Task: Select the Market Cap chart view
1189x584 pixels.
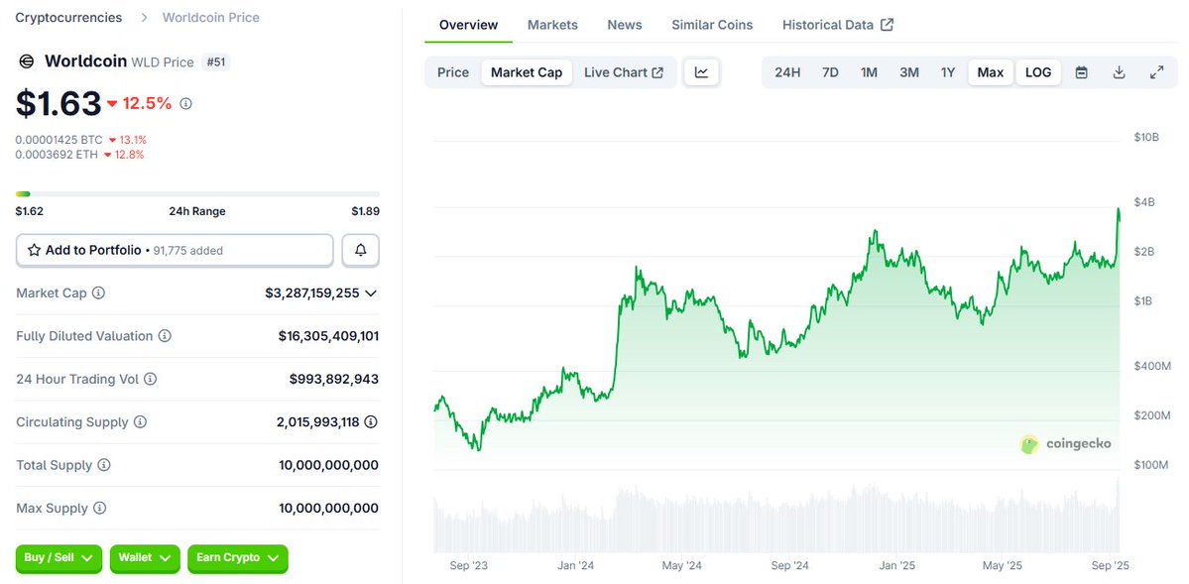Action: (x=527, y=72)
